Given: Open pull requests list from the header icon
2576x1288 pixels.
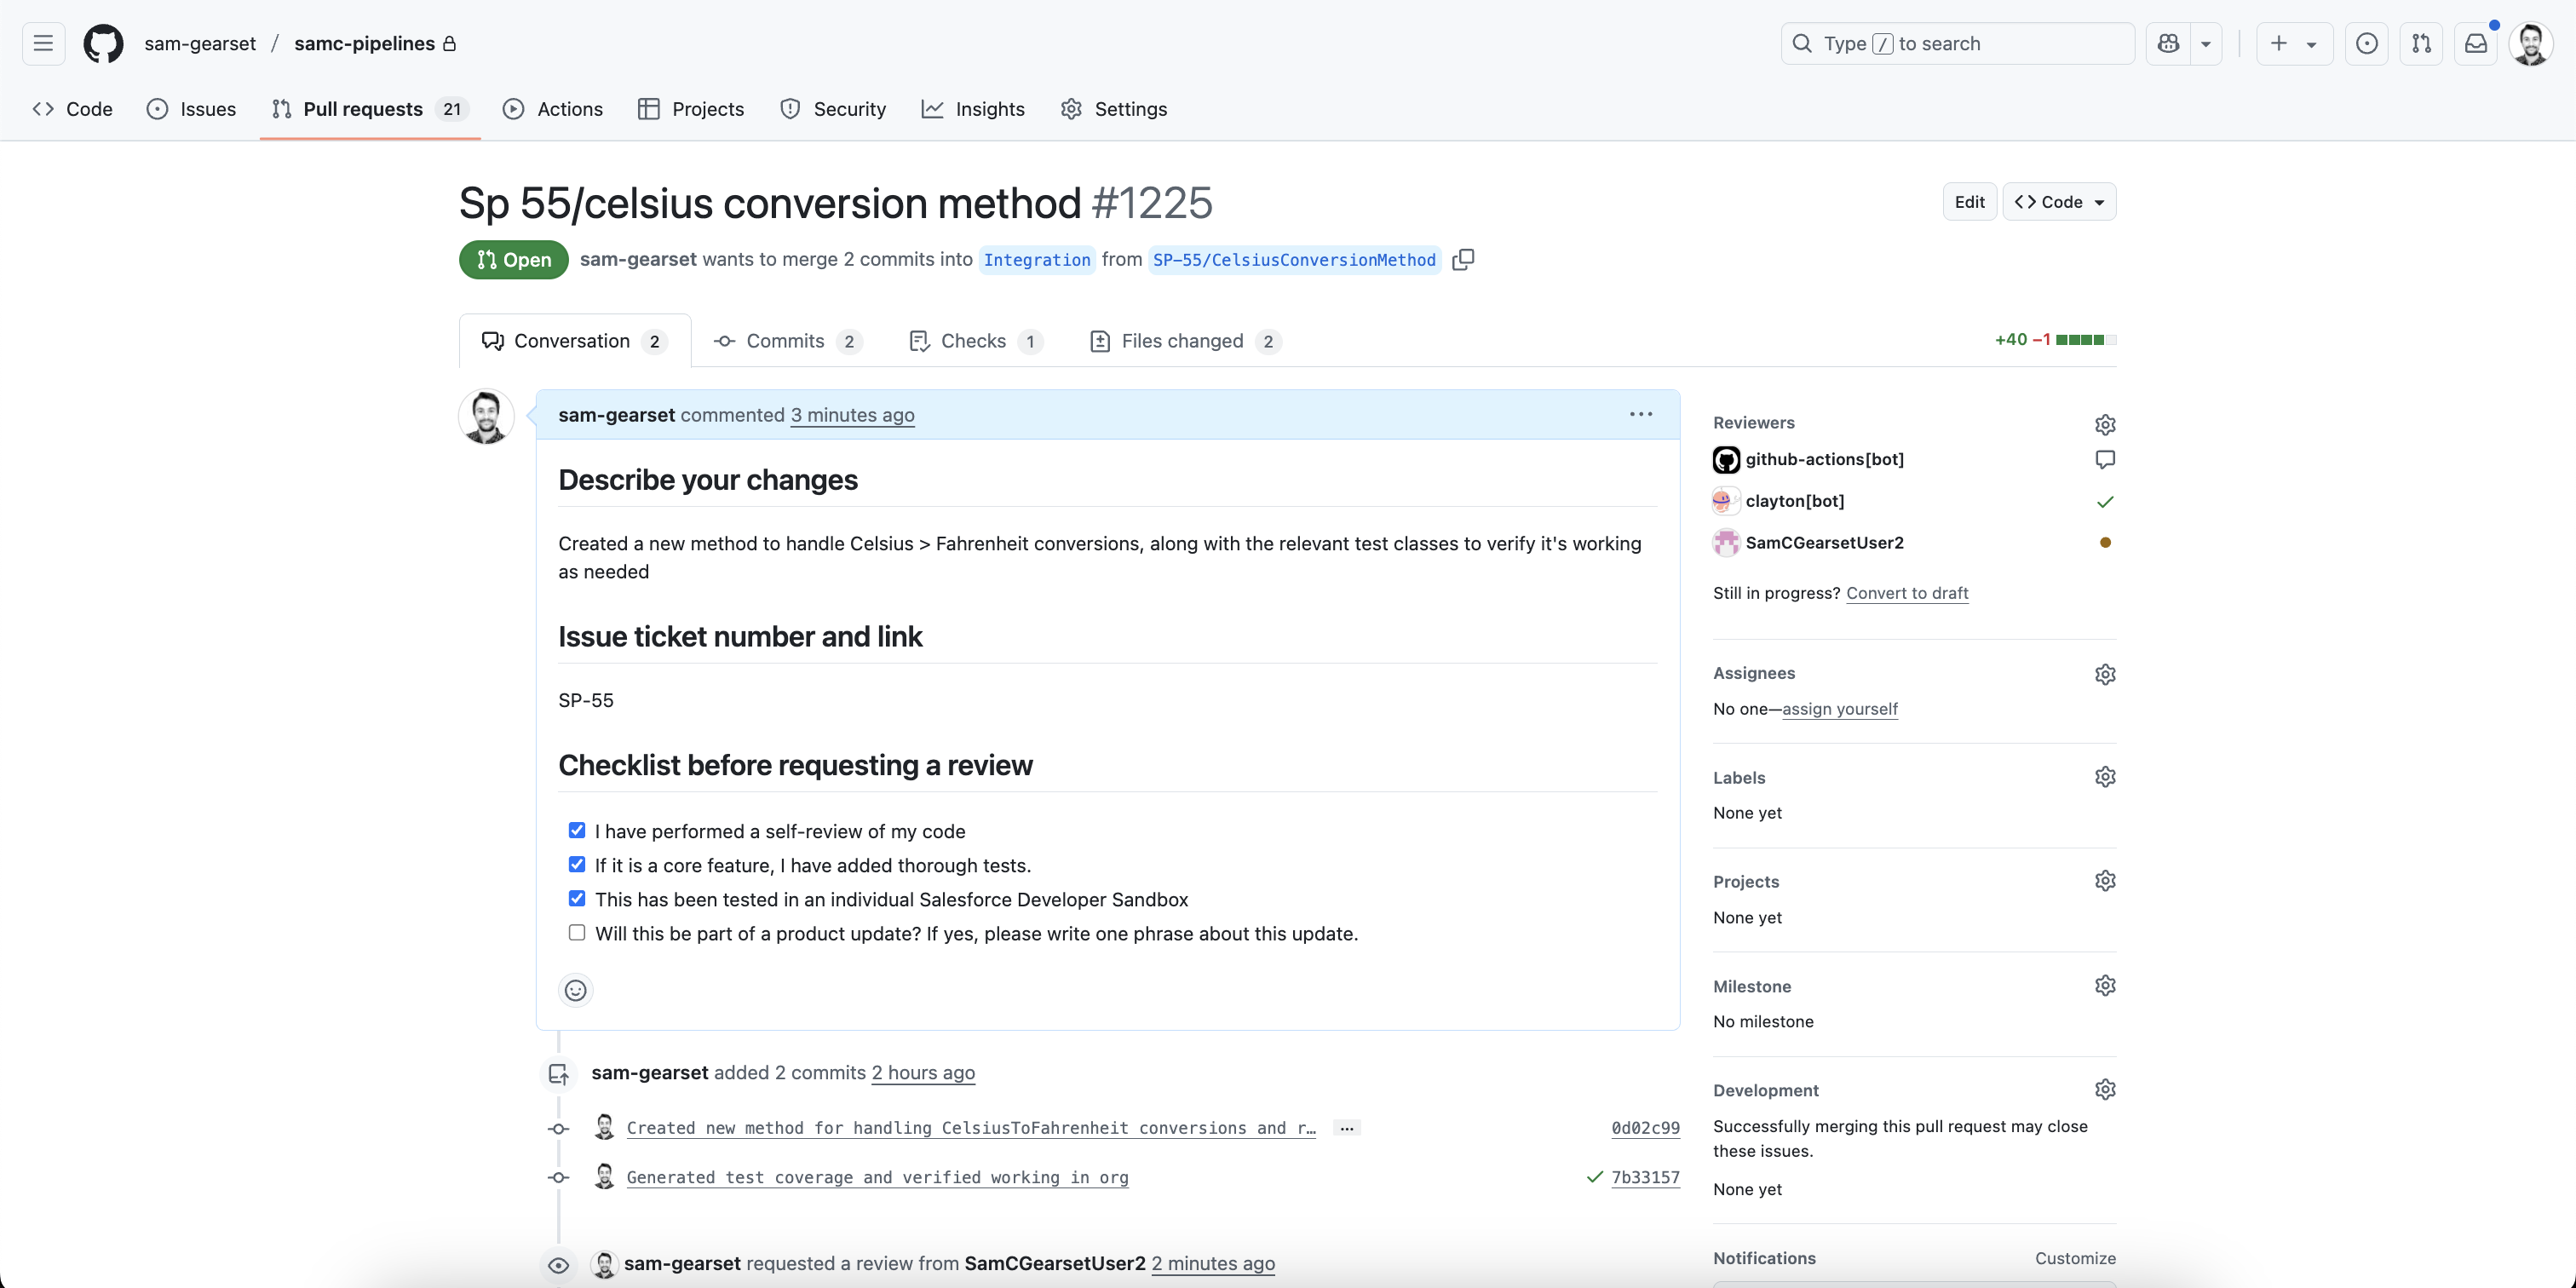Looking at the screenshot, I should coord(2421,43).
